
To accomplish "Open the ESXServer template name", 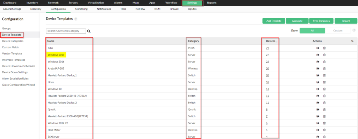I will coord(53,137).
